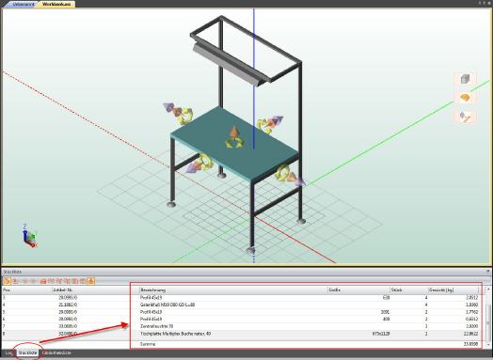
Task: Open the Log tab
Action: tap(8, 353)
